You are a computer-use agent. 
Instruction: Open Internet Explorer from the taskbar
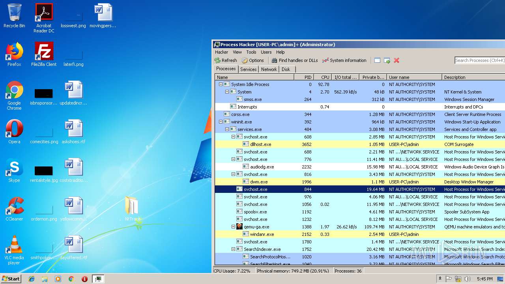[x=32, y=279]
